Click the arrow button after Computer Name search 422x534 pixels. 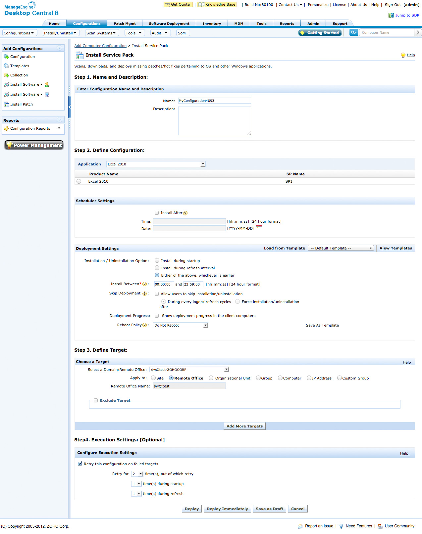[418, 32]
